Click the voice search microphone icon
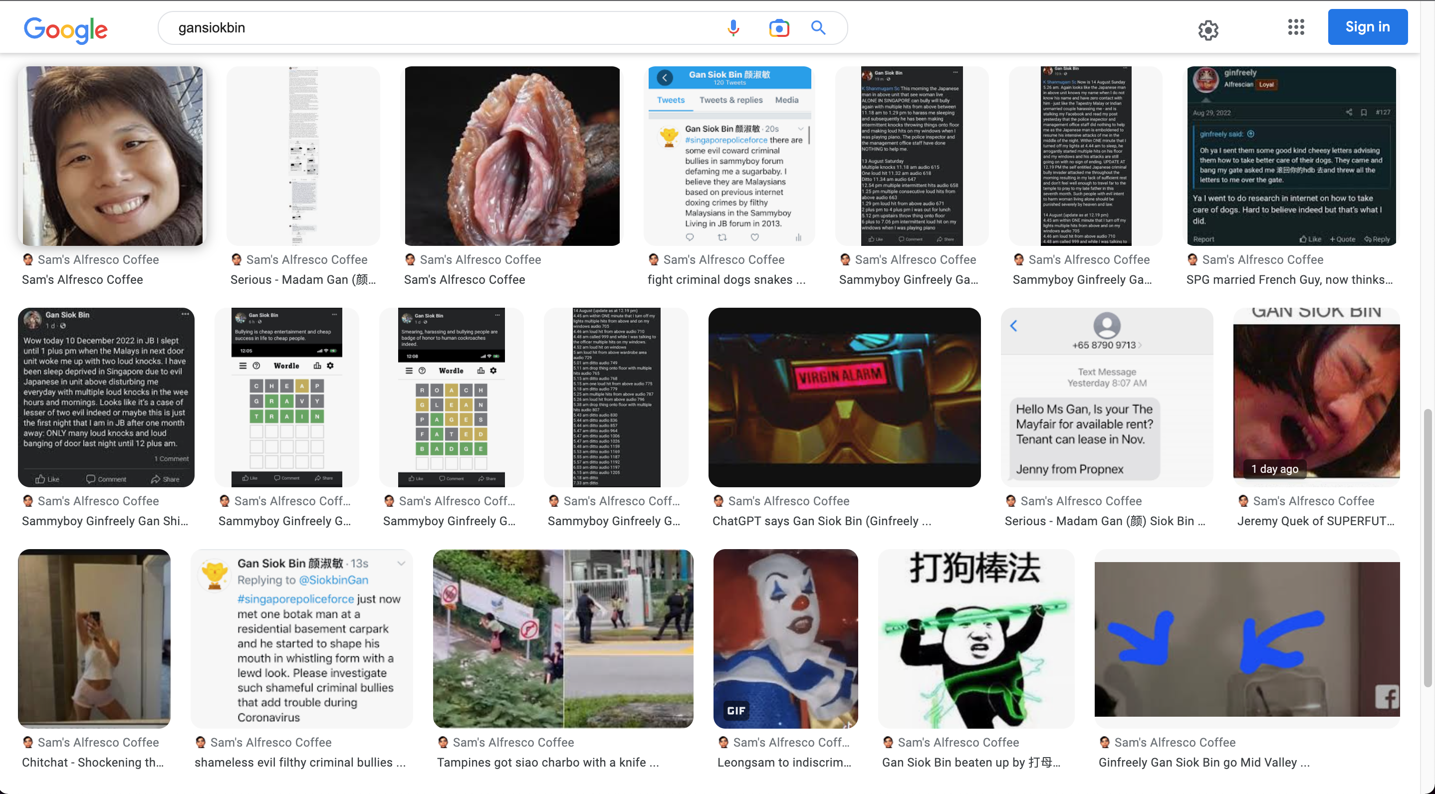 coord(733,27)
